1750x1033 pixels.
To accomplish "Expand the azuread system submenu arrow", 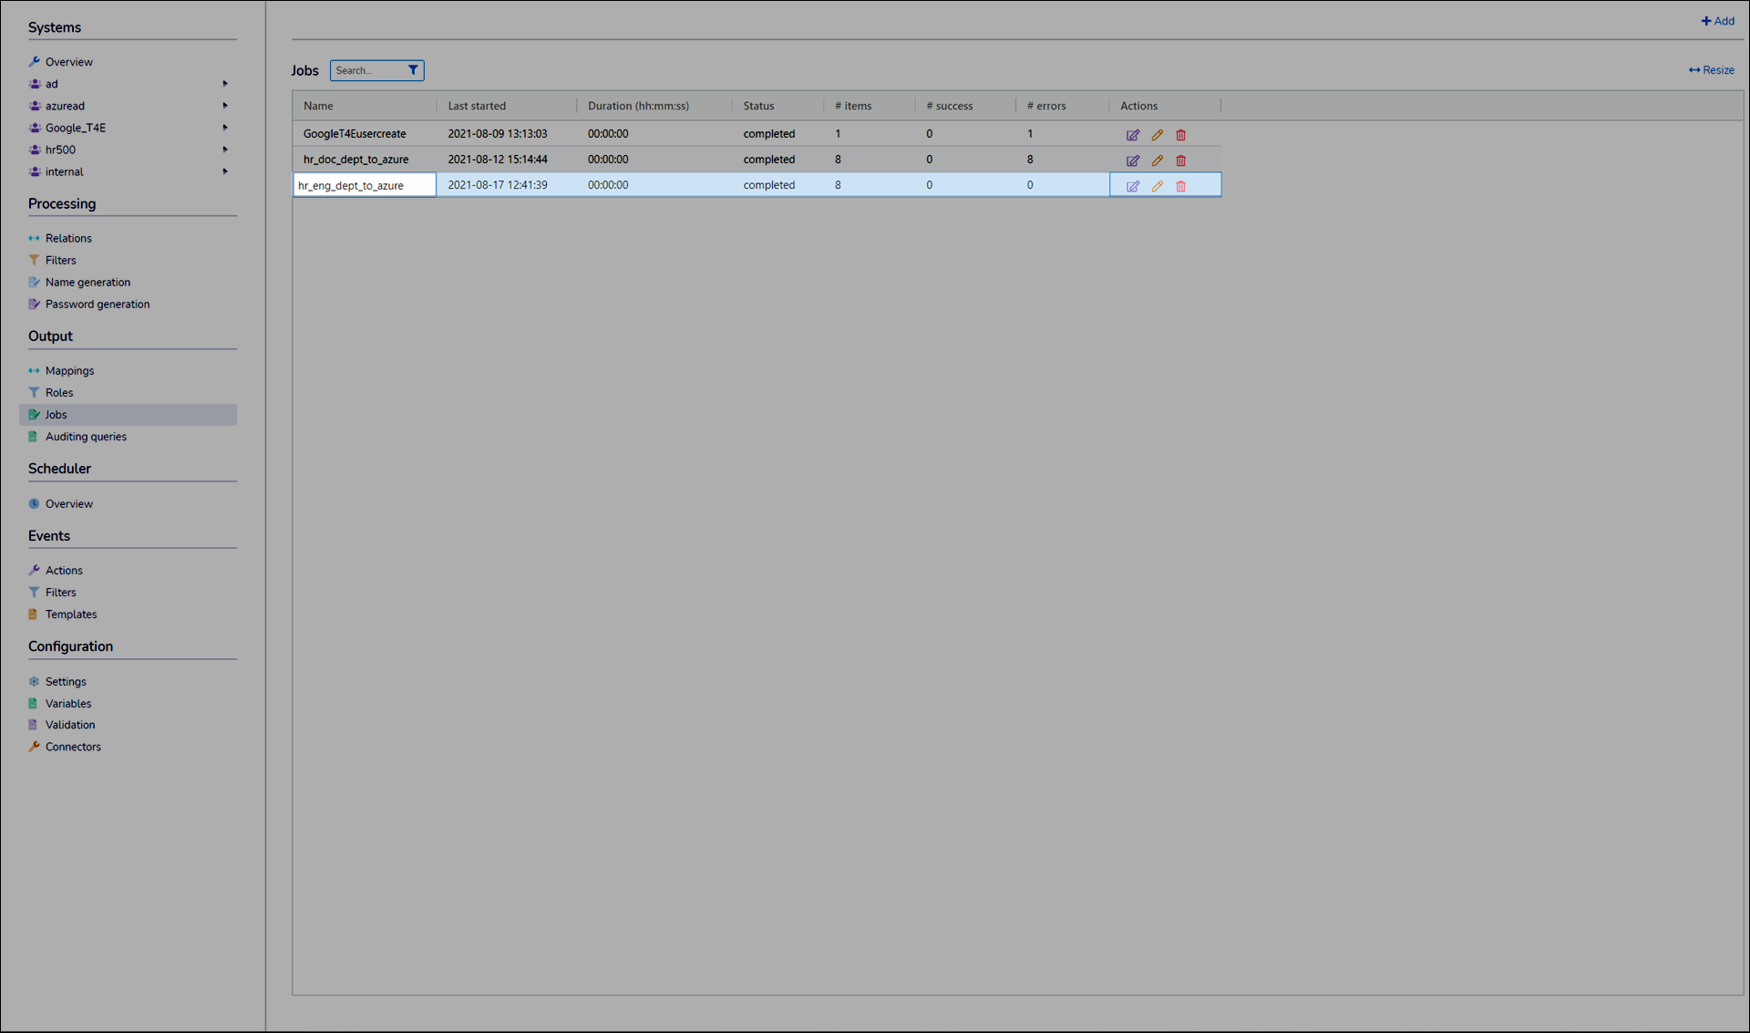I will (225, 106).
